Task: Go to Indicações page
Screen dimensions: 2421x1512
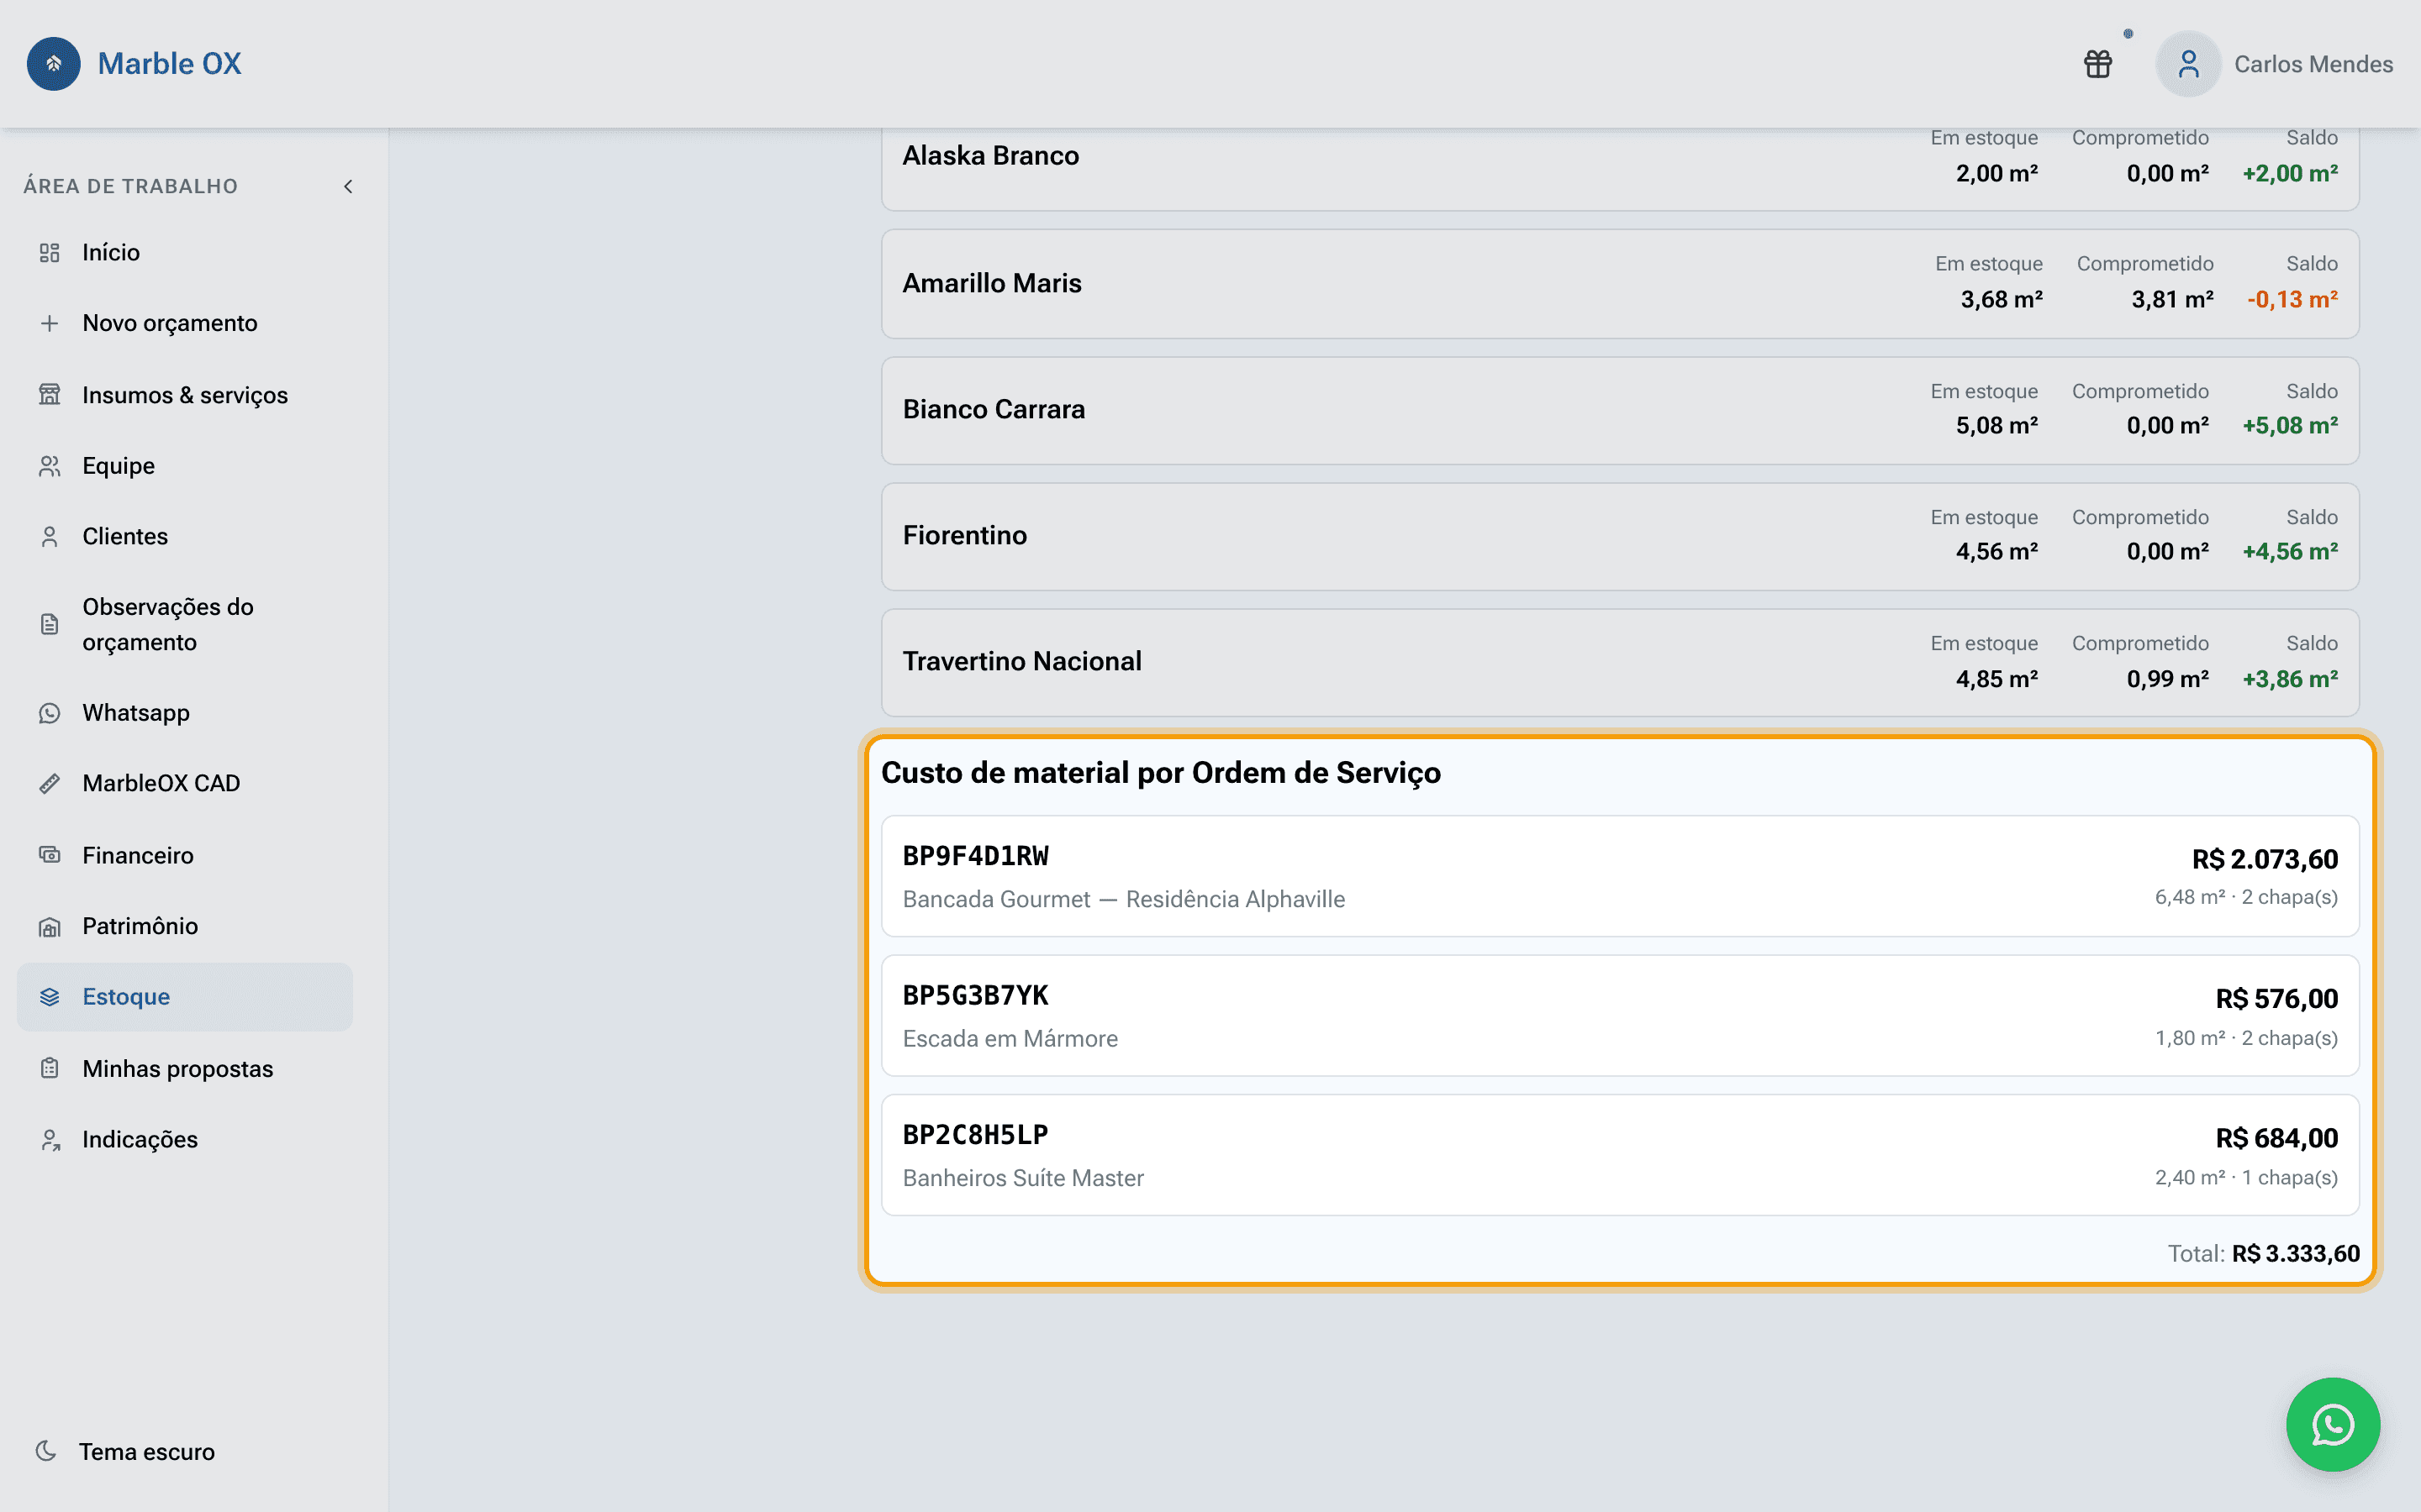Action: pyautogui.click(x=185, y=1140)
